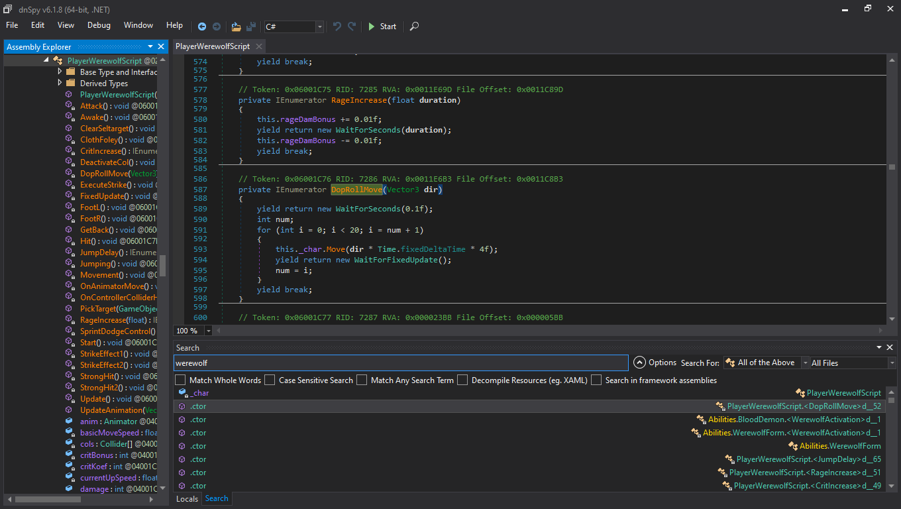Open the C# language dropdown

[320, 27]
